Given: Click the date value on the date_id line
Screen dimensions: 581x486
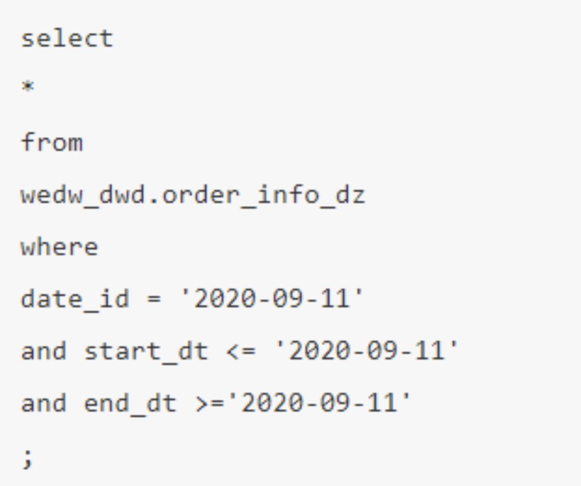Looking at the screenshot, I should pos(271,298).
